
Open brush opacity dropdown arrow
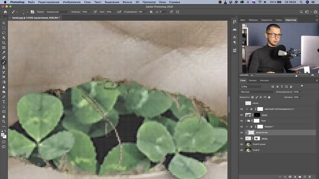pyautogui.click(x=90, y=12)
